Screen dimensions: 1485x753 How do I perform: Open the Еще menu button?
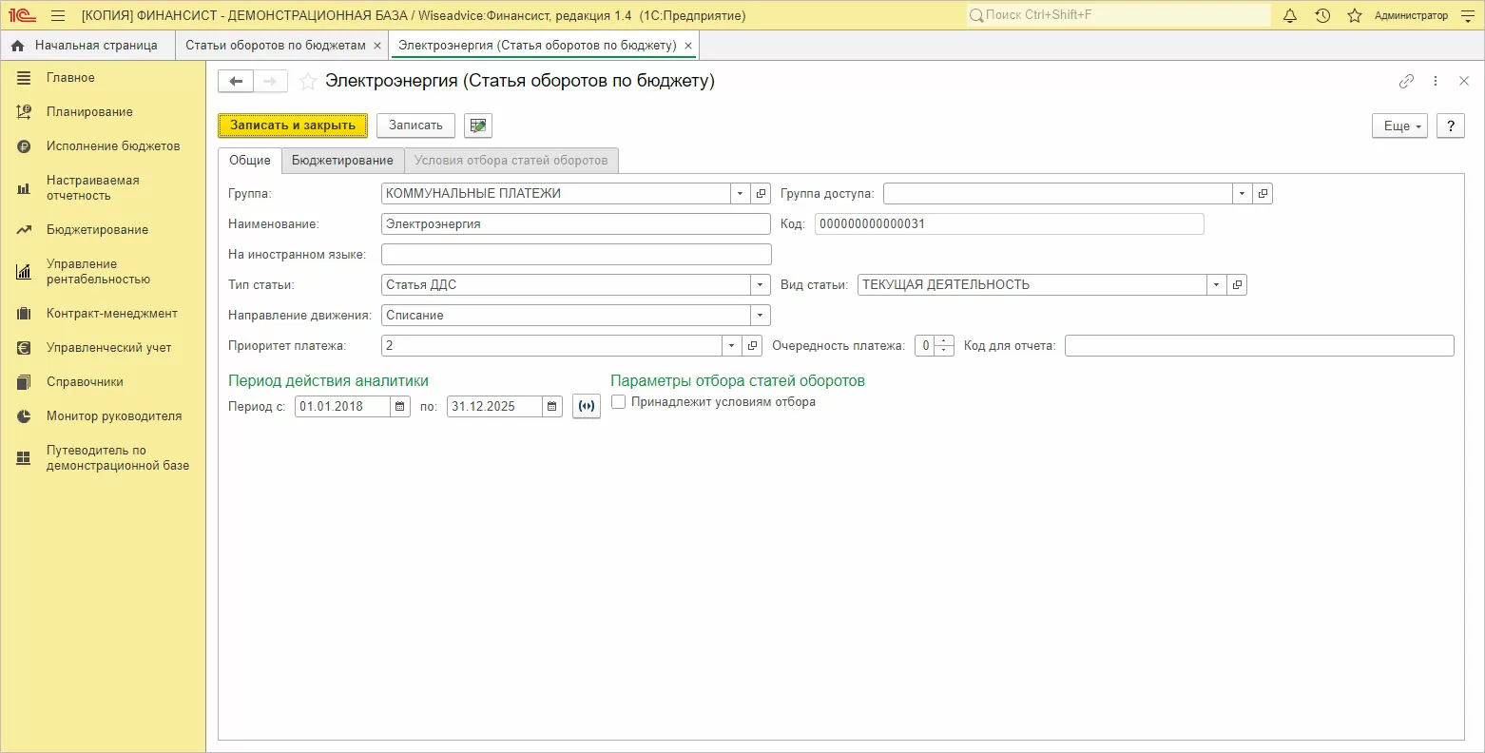(1398, 125)
